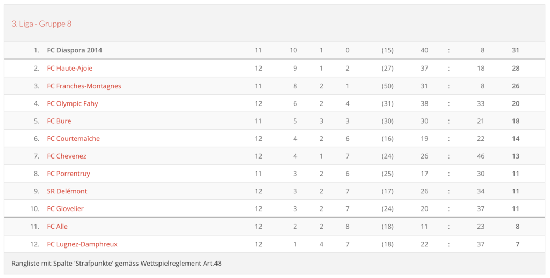Click the '3. Liga - Gruppe 8' heading
Image resolution: width=550 pixels, height=278 pixels.
(x=41, y=24)
